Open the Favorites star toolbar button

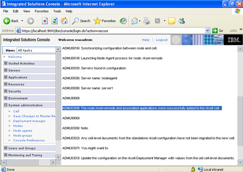105,21
